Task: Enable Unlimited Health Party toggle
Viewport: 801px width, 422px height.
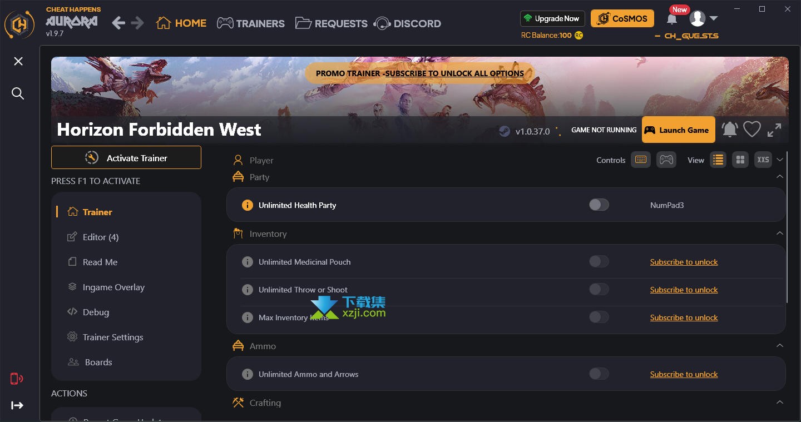Action: [599, 205]
